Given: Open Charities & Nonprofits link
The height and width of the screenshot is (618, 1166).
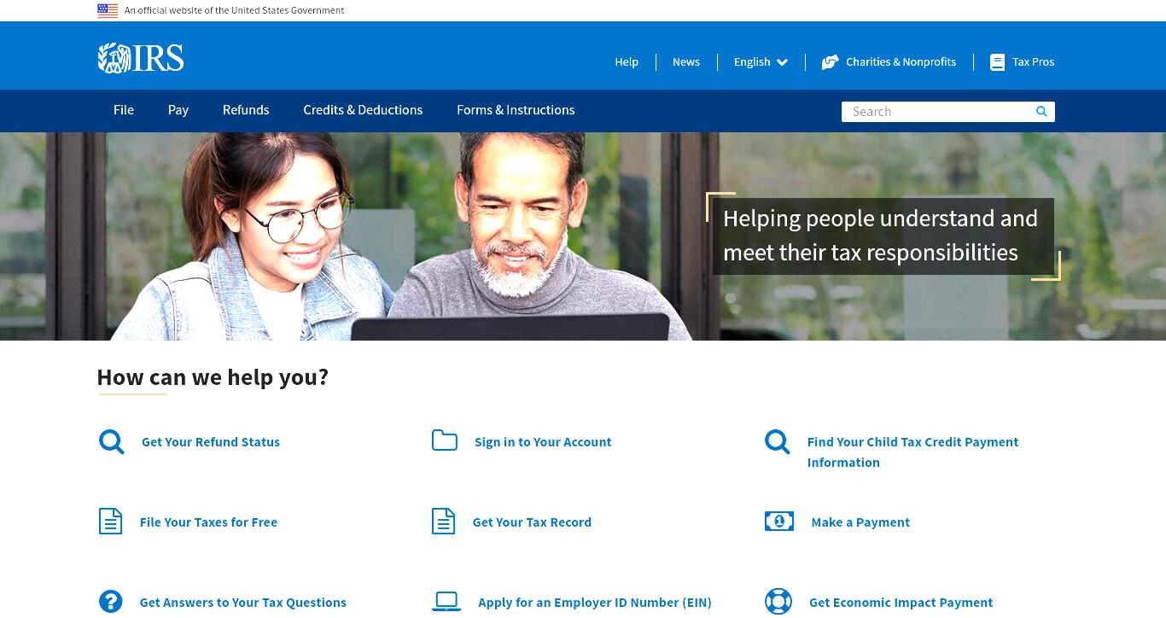Looking at the screenshot, I should click(901, 62).
